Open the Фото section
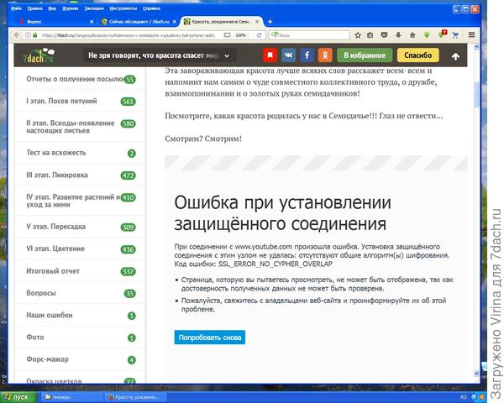The width and height of the screenshot is (504, 403). [x=80, y=338]
